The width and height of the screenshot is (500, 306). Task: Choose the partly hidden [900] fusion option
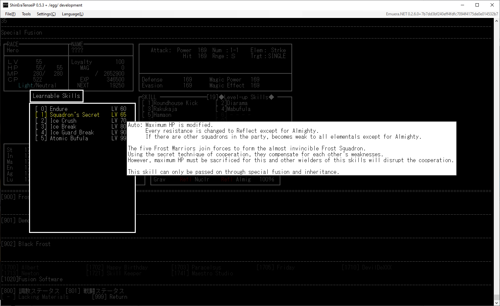tap(15, 197)
